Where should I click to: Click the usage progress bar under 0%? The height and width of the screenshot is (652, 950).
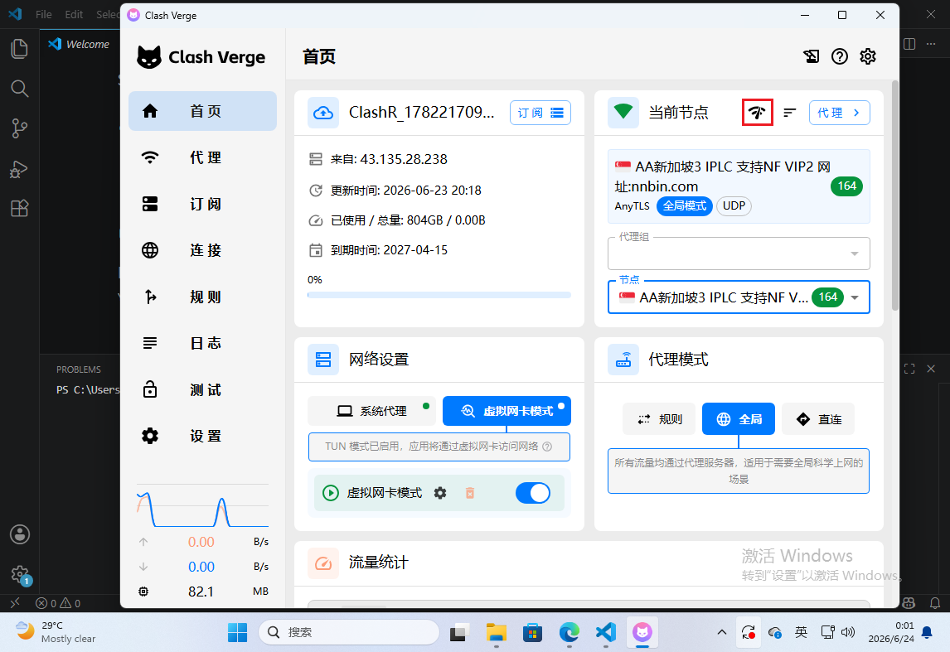pos(439,296)
